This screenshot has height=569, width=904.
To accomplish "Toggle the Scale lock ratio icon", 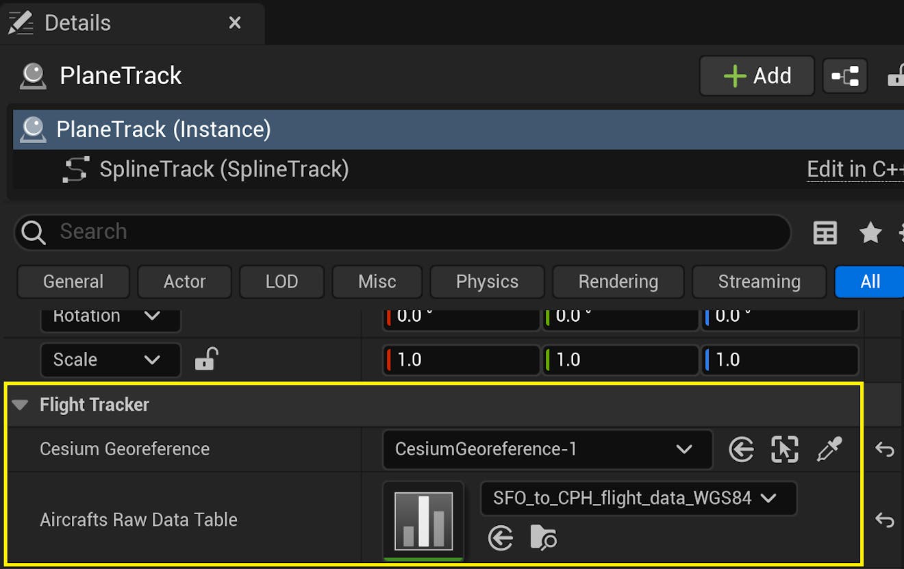I will (206, 359).
